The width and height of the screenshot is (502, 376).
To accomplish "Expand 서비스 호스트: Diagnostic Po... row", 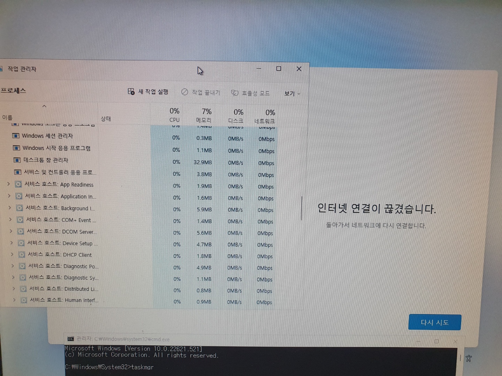I will 13,266.
